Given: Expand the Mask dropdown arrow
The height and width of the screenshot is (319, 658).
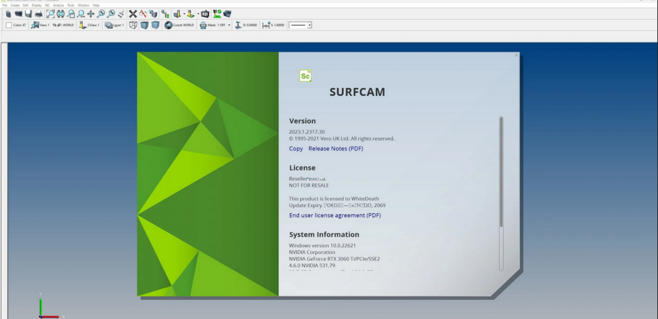Looking at the screenshot, I should pos(229,25).
